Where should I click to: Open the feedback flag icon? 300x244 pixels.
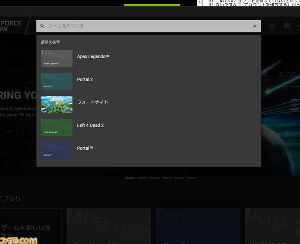click(287, 26)
